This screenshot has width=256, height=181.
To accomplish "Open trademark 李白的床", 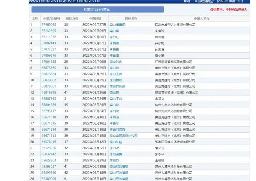I will [116, 62].
